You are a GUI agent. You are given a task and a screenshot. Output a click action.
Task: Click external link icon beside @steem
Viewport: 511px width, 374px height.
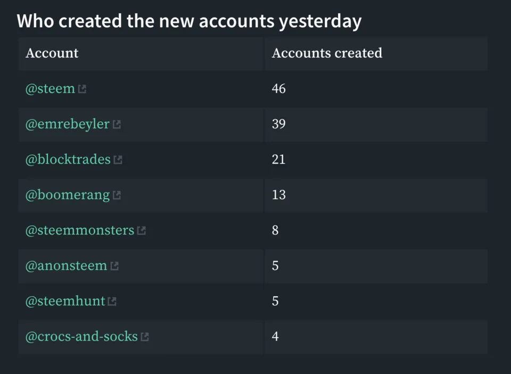pyautogui.click(x=82, y=89)
